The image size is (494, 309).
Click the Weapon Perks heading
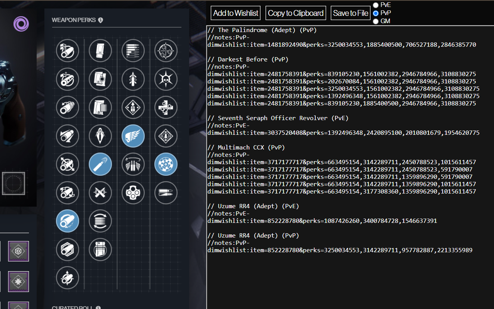pos(74,20)
